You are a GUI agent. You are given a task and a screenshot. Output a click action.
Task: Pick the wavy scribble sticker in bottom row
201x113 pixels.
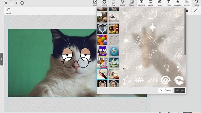point(139,80)
